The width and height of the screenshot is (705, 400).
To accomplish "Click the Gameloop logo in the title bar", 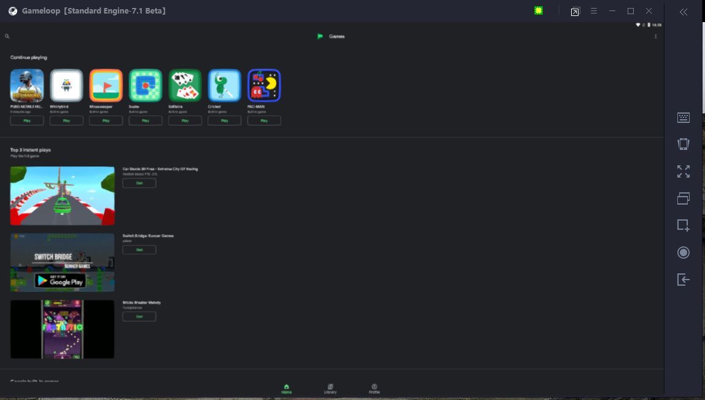I will 13,11.
